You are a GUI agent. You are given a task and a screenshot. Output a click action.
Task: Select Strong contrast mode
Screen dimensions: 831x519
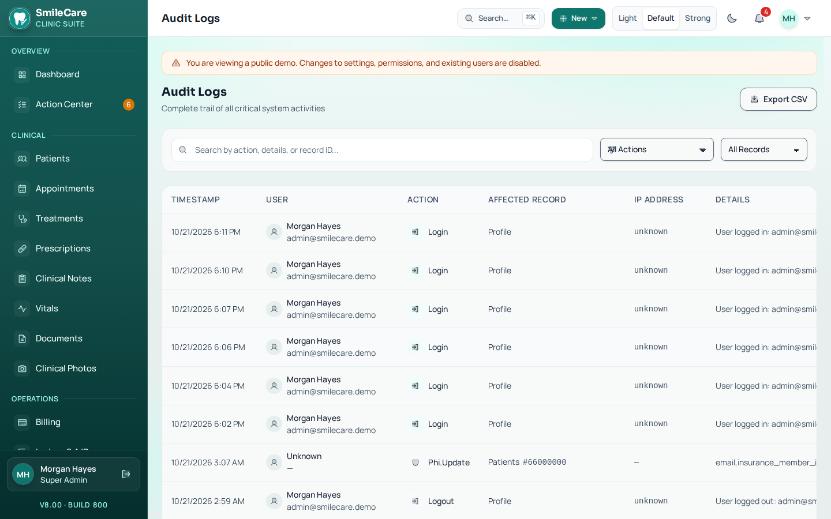pos(698,18)
